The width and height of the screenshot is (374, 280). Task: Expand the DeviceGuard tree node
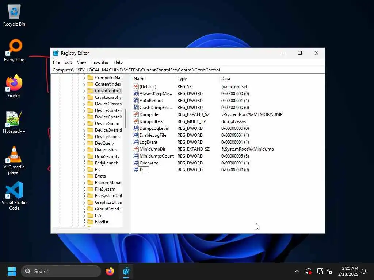click(84, 124)
